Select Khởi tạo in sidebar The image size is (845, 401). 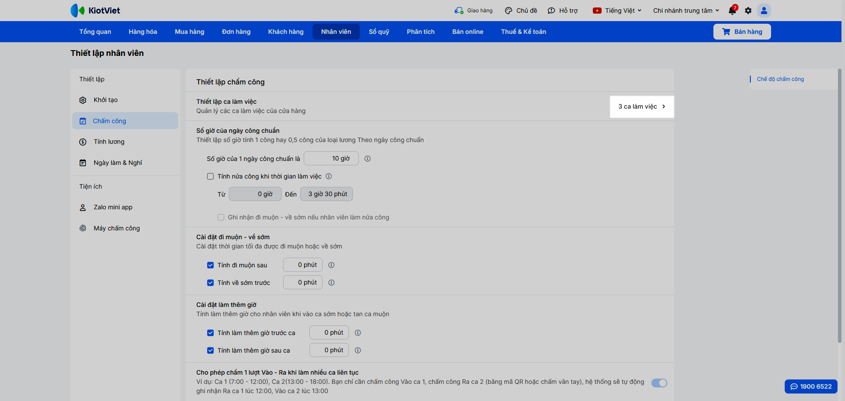coord(125,100)
